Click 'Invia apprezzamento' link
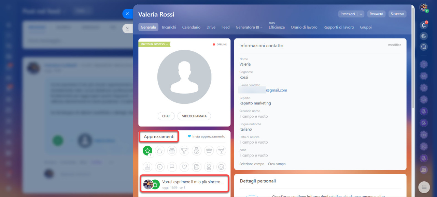Screen dimensions: 437x197 coord(207,136)
